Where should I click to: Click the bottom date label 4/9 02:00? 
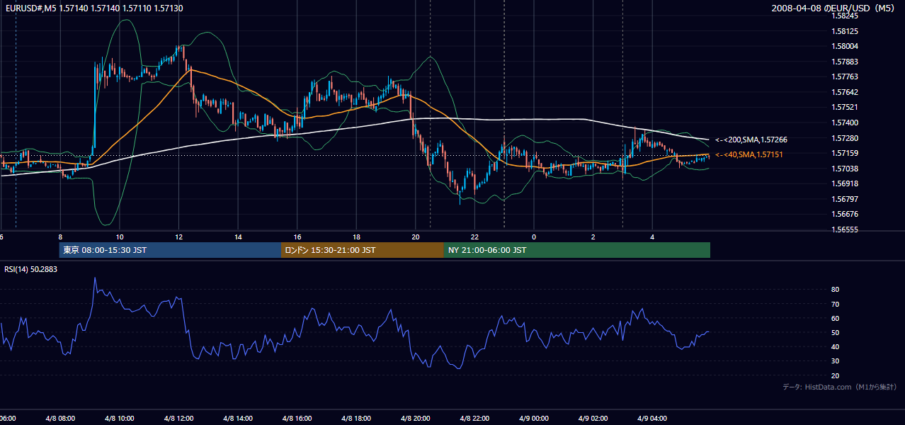593,418
